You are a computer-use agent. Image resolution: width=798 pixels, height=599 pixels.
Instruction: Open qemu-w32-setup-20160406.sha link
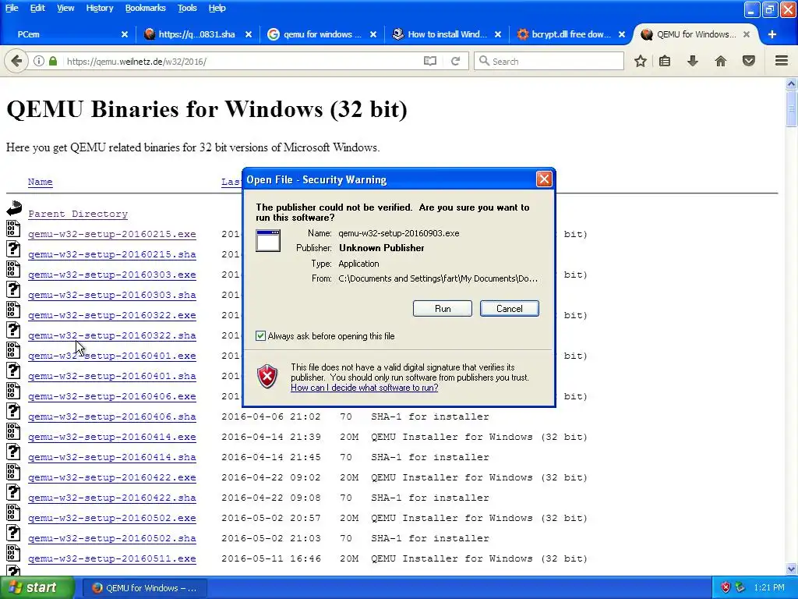(112, 416)
